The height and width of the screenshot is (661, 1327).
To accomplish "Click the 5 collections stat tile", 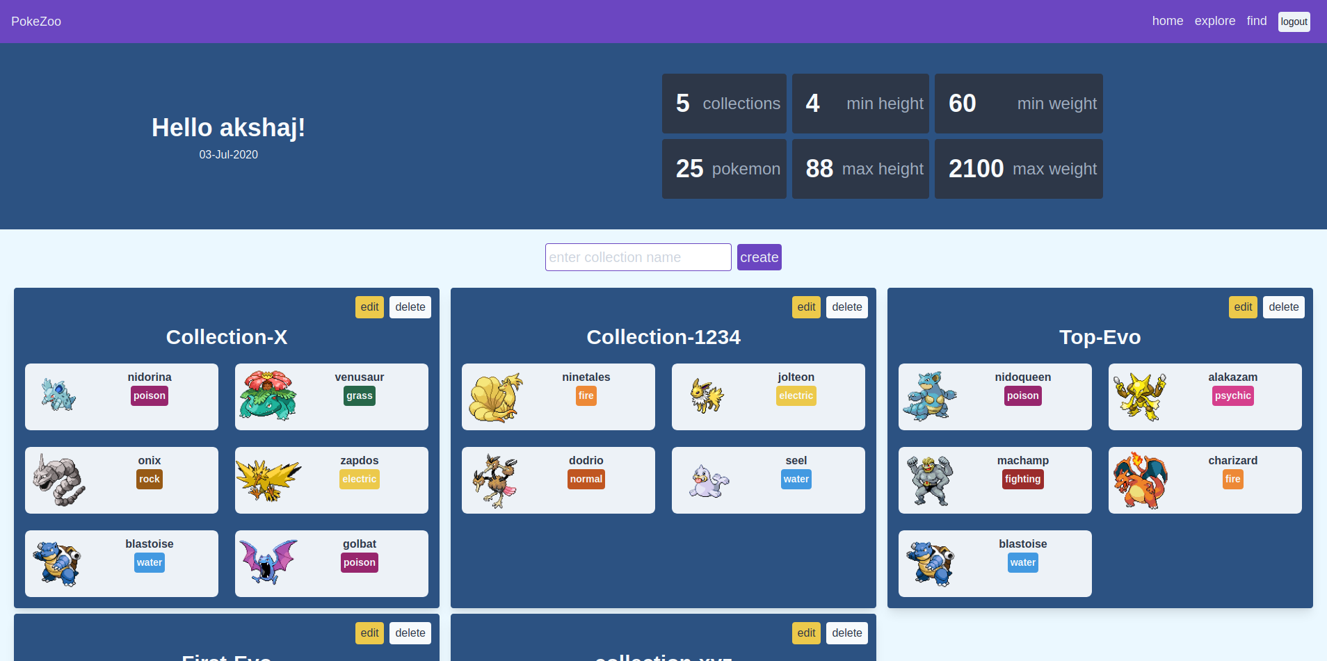I will (724, 104).
